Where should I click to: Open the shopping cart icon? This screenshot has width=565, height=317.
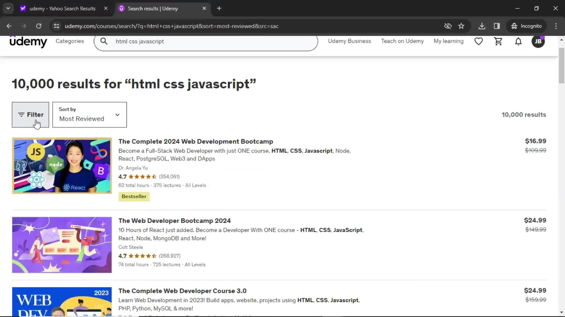pos(498,41)
